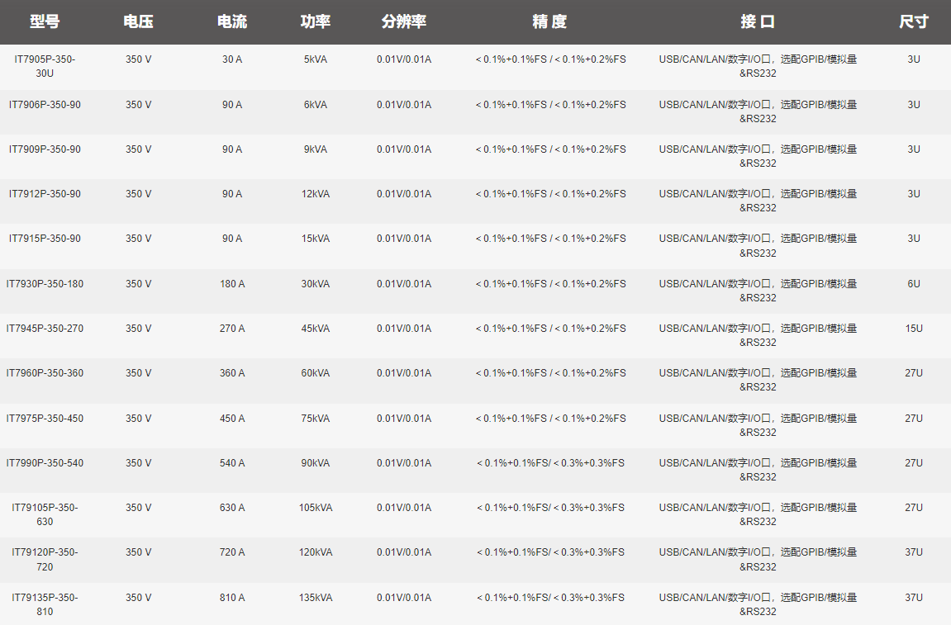Select model IT7905P-350-30U
Image resolution: width=951 pixels, height=625 pixels.
point(45,66)
